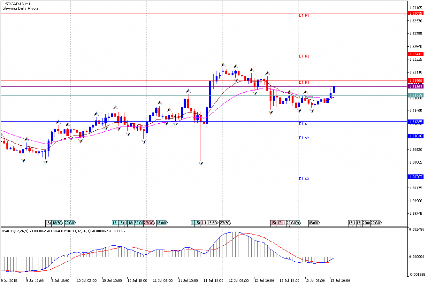Click the purple 1.31869 current price tag
Viewport: 428px width, 285px height.
(416, 86)
